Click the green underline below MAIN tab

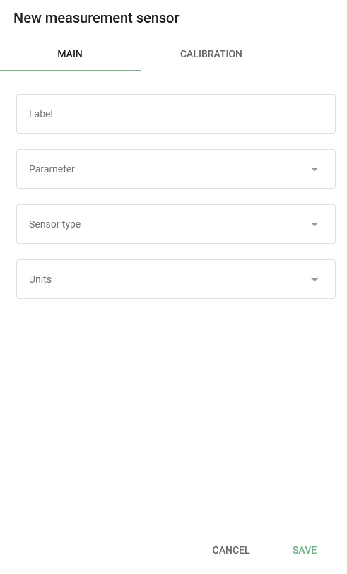(70, 70)
